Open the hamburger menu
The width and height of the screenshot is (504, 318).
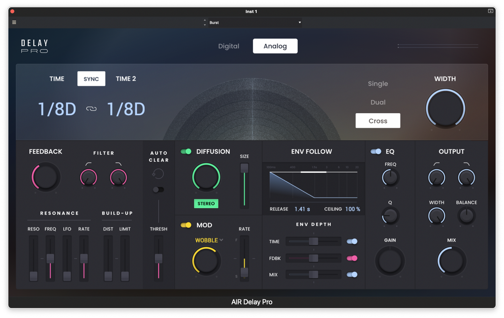pyautogui.click(x=14, y=22)
